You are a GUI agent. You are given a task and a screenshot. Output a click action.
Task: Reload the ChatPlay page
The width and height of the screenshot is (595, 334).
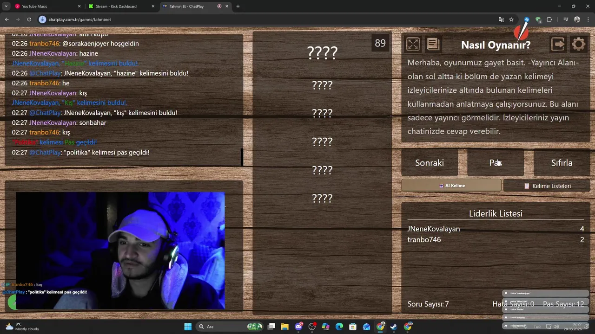pyautogui.click(x=29, y=19)
